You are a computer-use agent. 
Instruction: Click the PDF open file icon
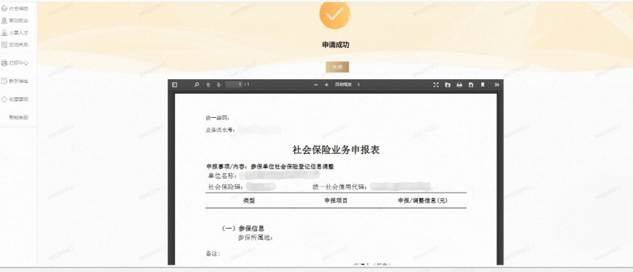tap(447, 85)
